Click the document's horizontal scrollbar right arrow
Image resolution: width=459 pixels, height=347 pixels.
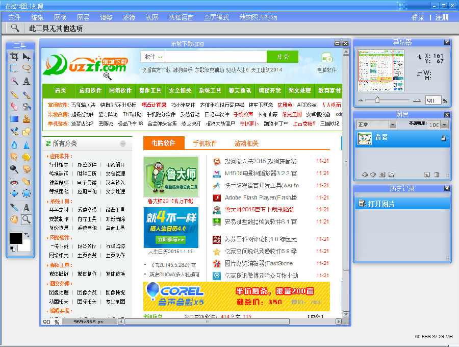point(339,321)
